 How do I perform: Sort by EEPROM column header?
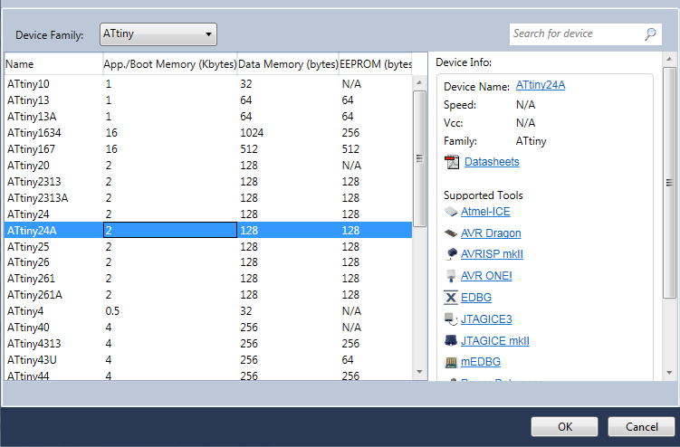(x=375, y=64)
